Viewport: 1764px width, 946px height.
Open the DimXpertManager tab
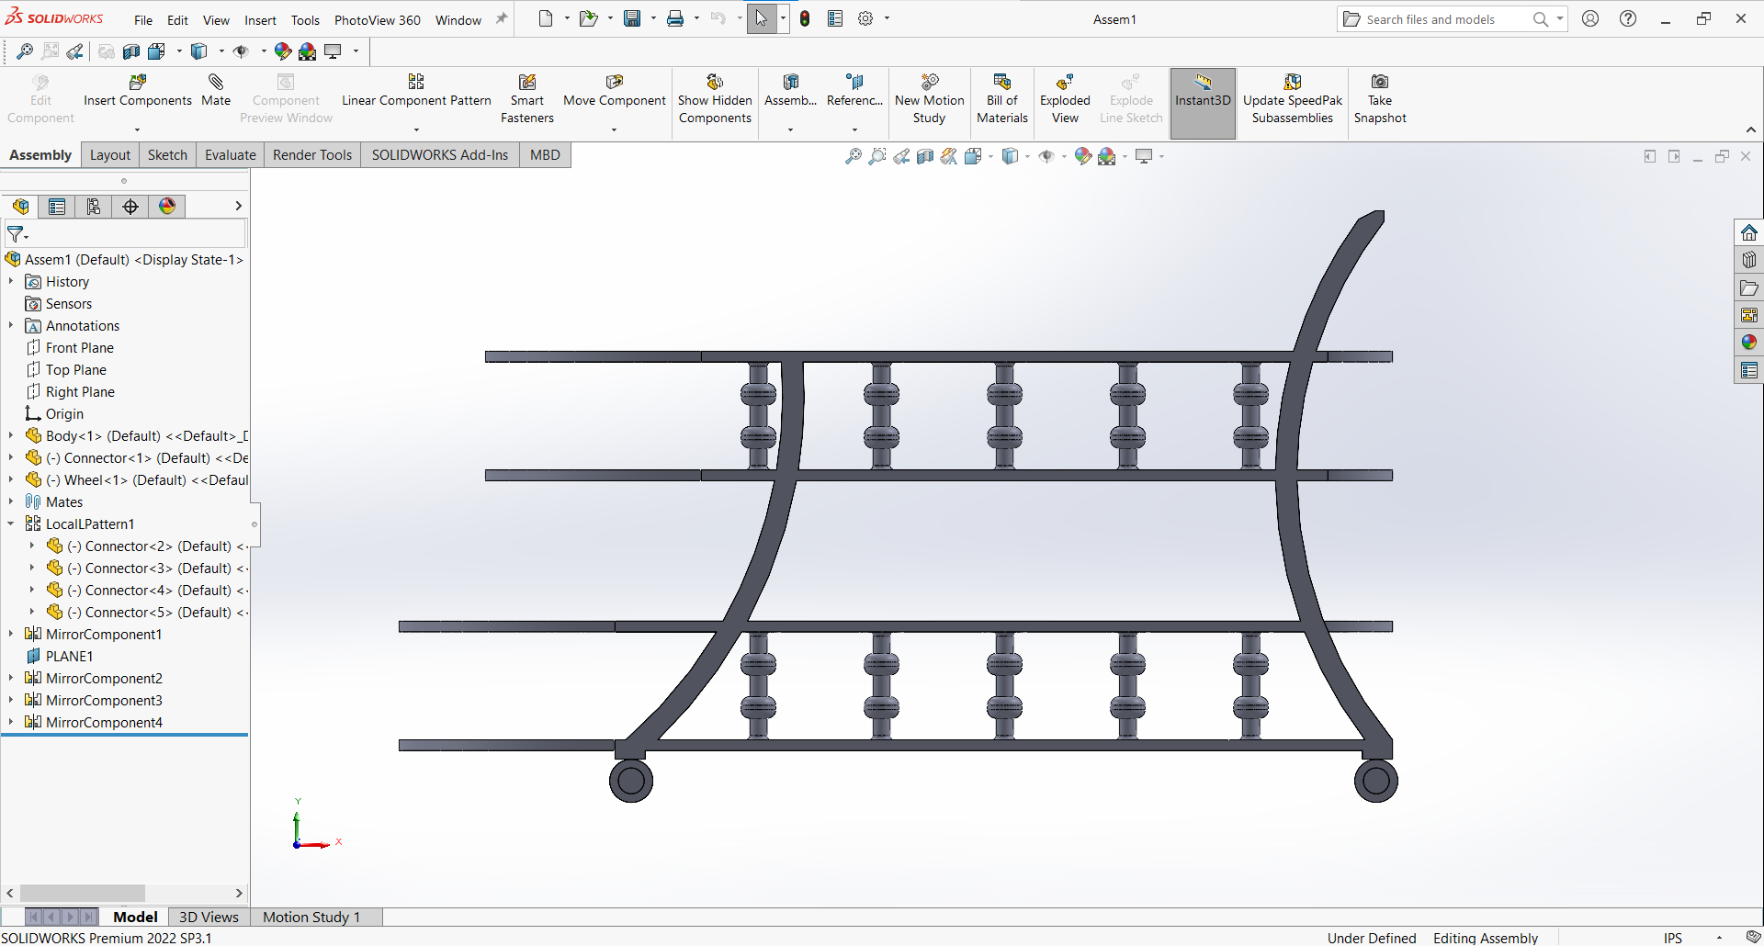click(130, 207)
